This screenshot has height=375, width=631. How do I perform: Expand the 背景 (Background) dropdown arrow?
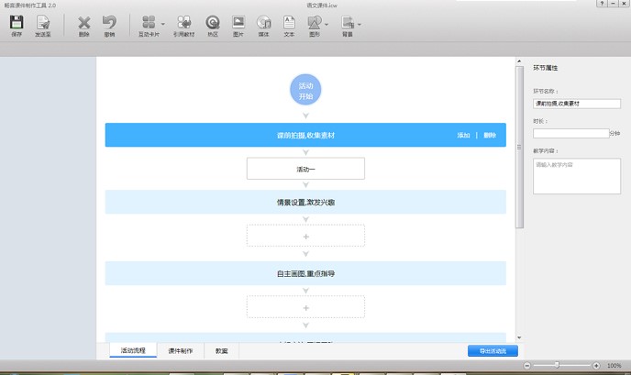pos(360,23)
